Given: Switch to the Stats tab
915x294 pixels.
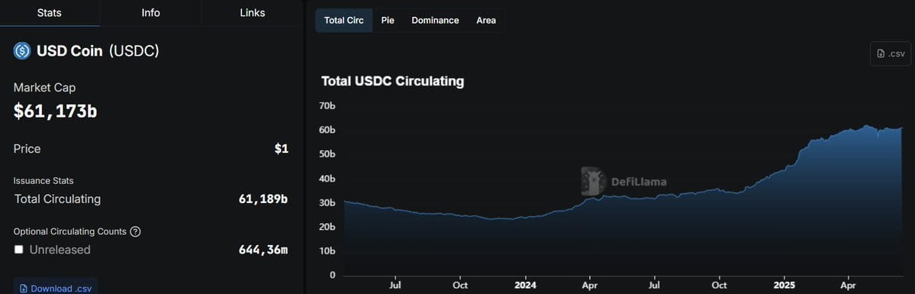Looking at the screenshot, I should [50, 13].
